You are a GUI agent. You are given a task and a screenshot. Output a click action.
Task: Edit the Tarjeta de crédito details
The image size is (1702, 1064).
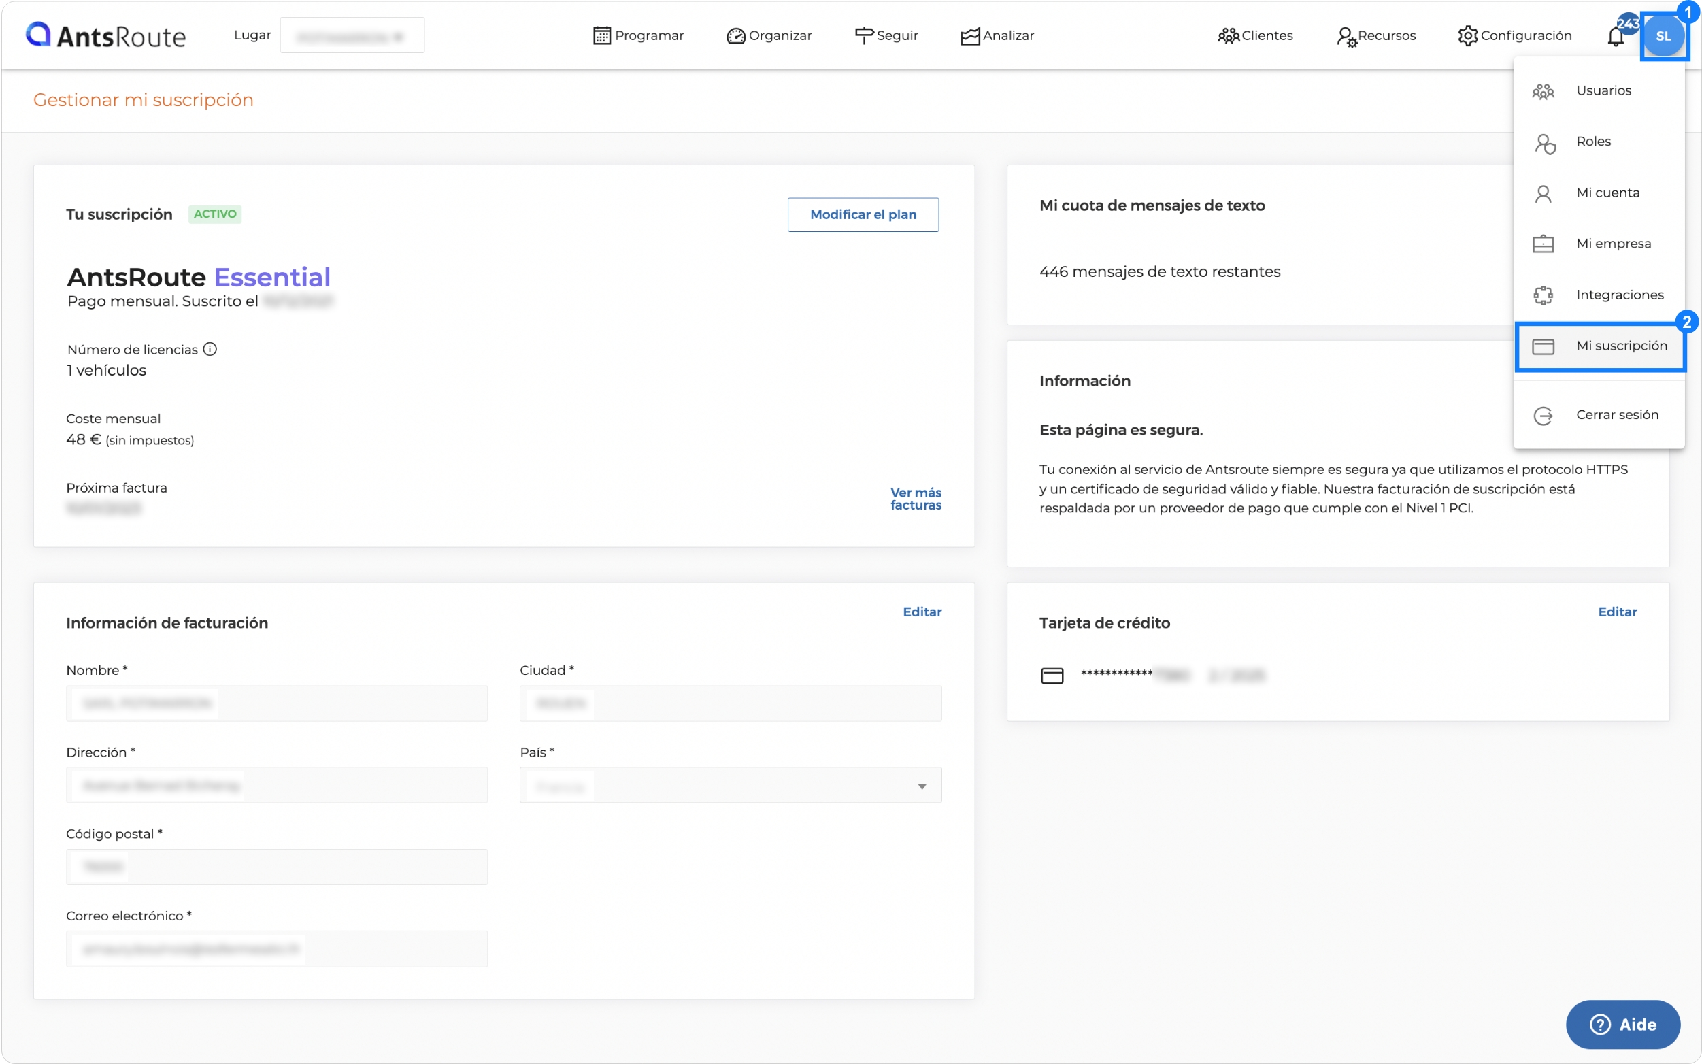click(x=1617, y=612)
